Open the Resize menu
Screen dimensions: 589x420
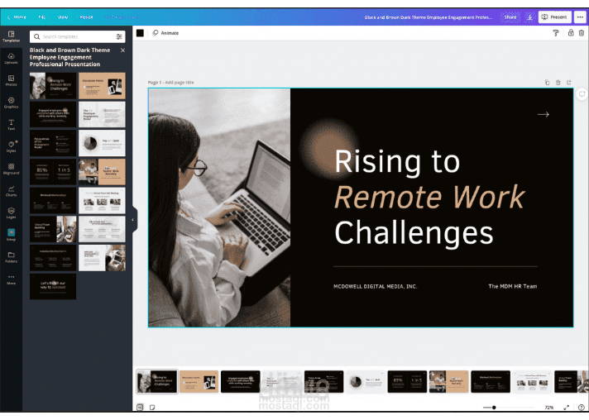point(86,17)
